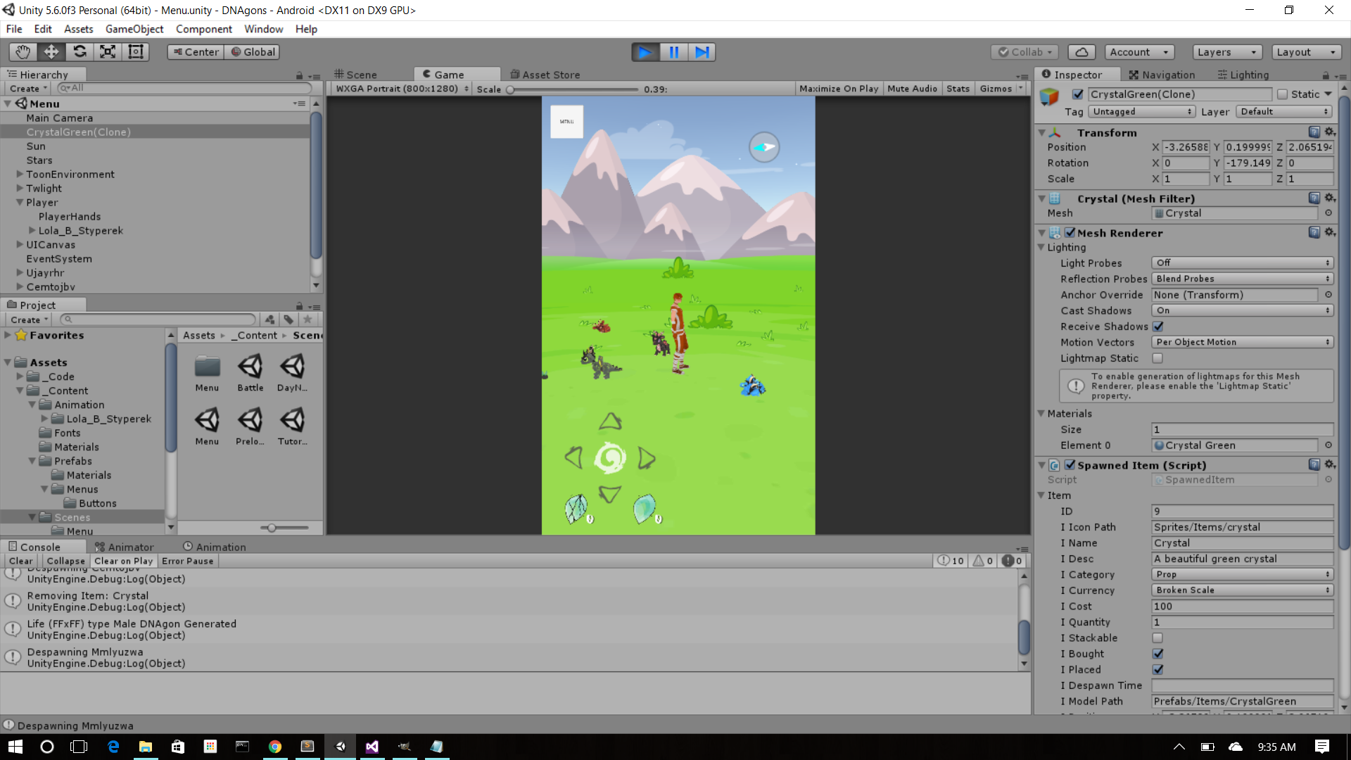Toggle the Static checkbox
The height and width of the screenshot is (760, 1351).
pyautogui.click(x=1282, y=94)
